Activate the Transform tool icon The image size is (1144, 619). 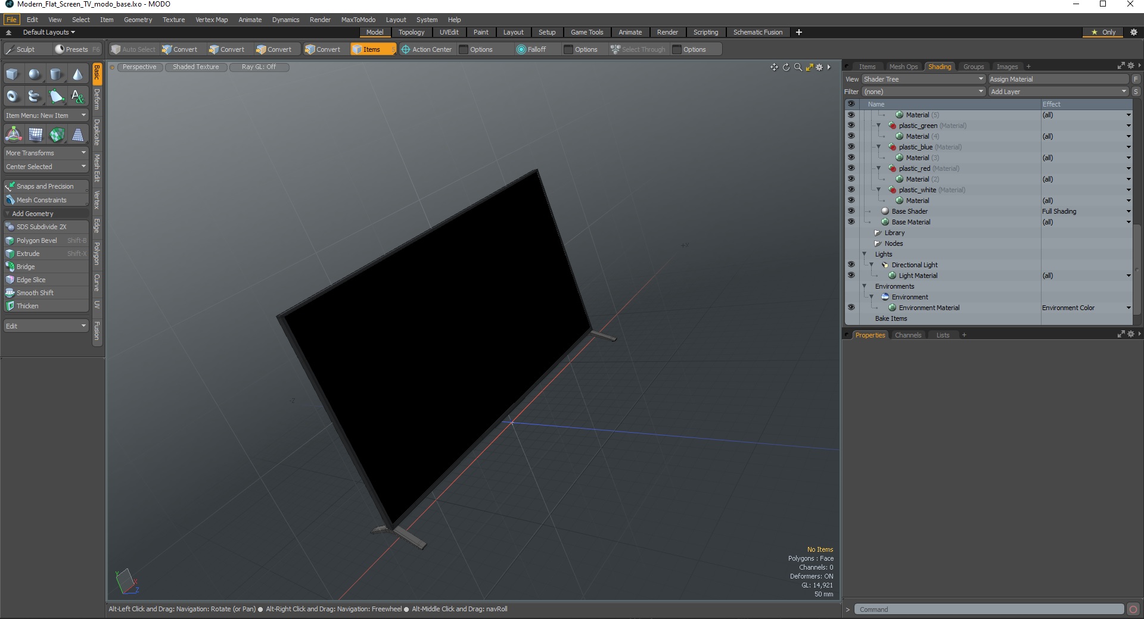(13, 135)
